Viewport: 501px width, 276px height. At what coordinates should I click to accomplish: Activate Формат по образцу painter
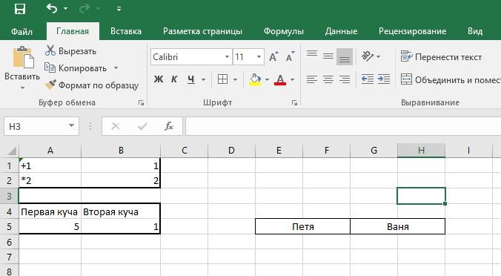tap(92, 85)
